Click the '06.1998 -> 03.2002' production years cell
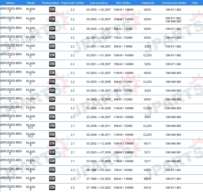The height and width of the screenshot is (192, 203). point(99,170)
